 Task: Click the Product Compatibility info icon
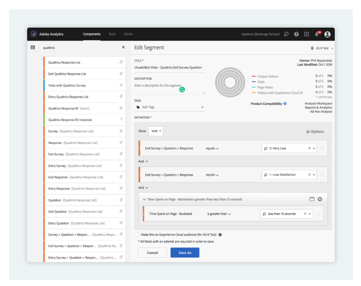(285, 104)
